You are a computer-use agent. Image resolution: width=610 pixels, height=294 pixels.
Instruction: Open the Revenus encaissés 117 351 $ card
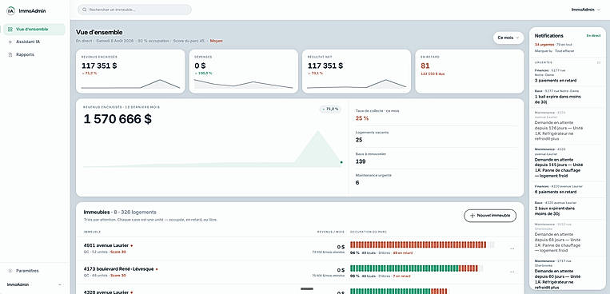[x=130, y=72]
